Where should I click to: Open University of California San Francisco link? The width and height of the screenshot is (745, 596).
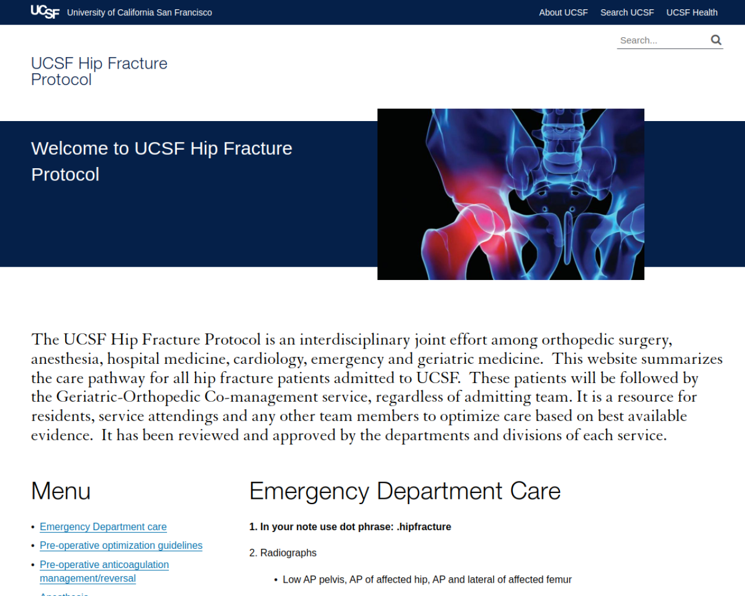point(139,12)
